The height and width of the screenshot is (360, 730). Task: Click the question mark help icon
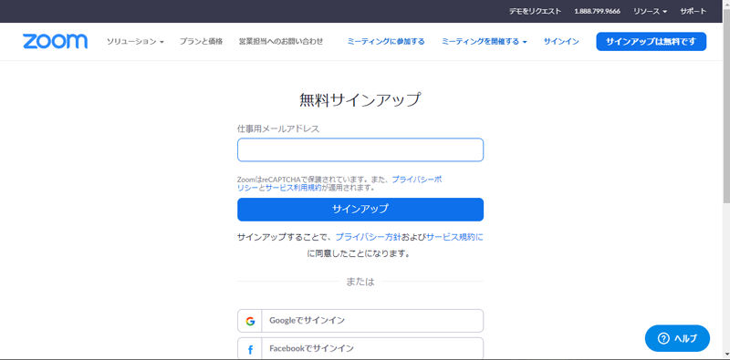[x=663, y=338]
